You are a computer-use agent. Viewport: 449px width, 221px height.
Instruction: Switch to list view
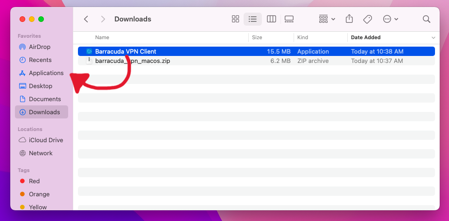(x=253, y=19)
